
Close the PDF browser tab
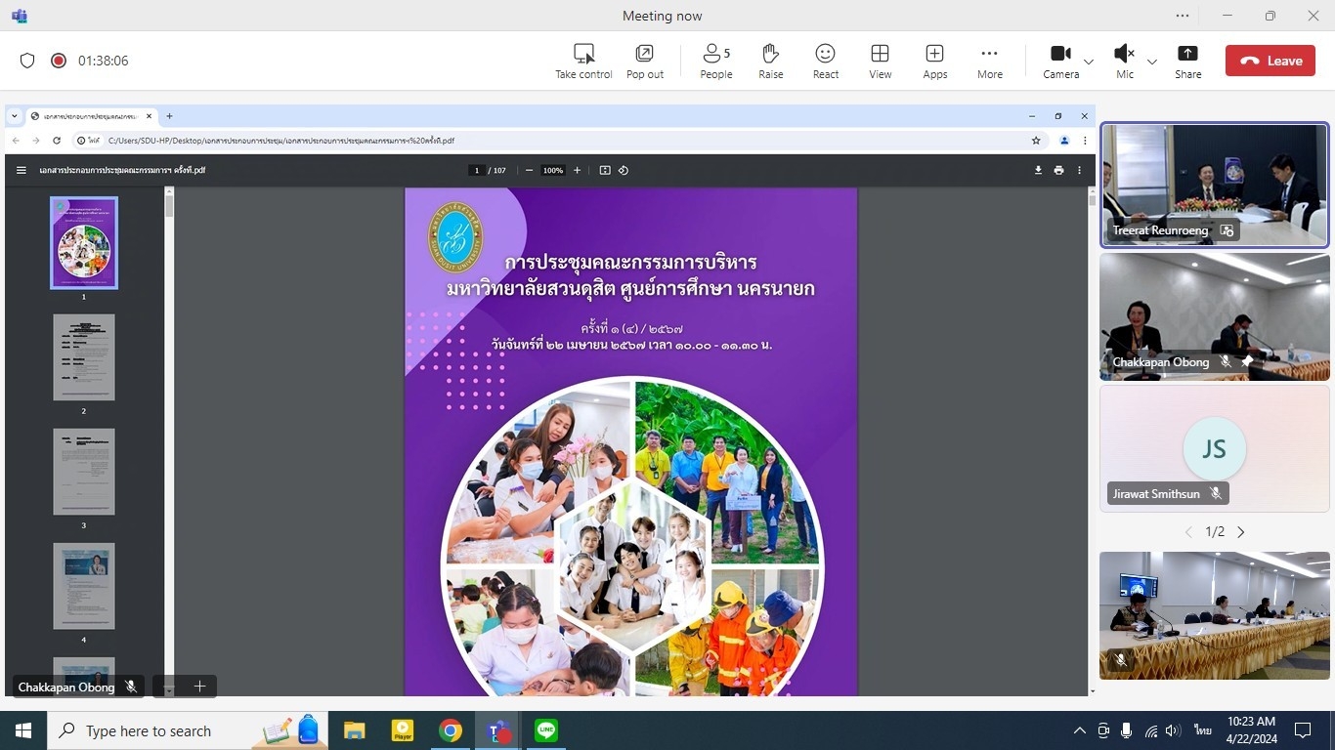pos(151,115)
